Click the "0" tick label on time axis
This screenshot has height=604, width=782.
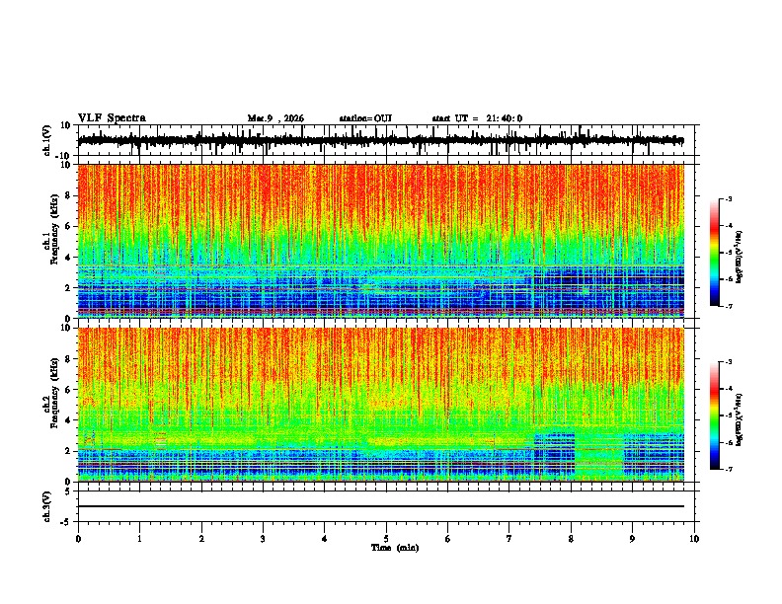[78, 539]
